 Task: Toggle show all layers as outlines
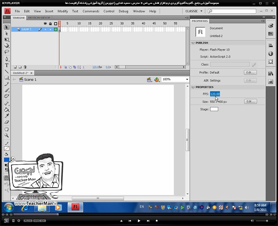coord(56,23)
